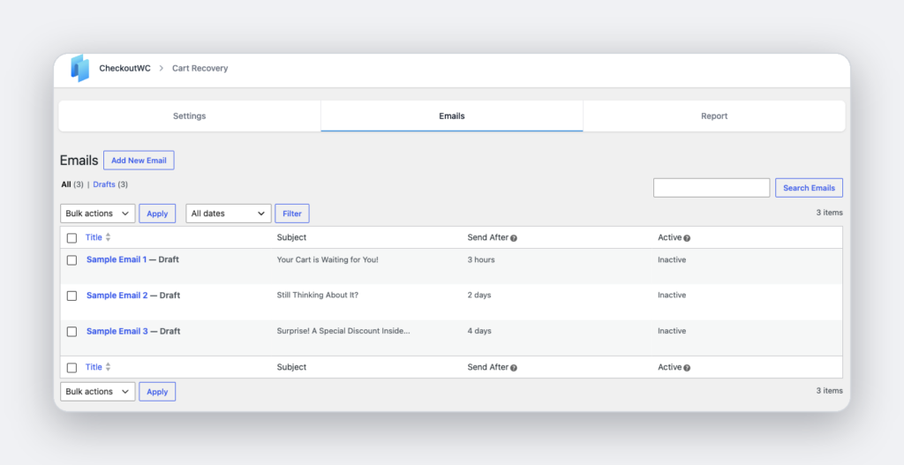
Task: Expand the All dates dropdown
Action: point(229,214)
